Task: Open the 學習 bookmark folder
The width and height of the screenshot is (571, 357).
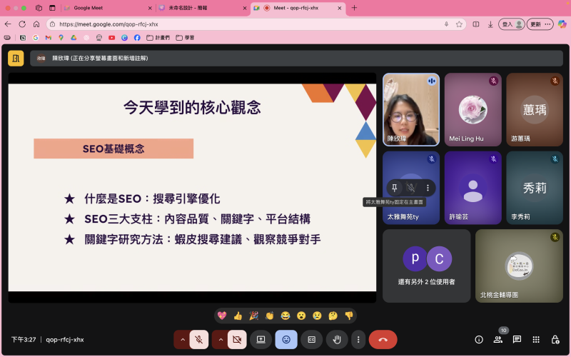Action: coord(185,38)
